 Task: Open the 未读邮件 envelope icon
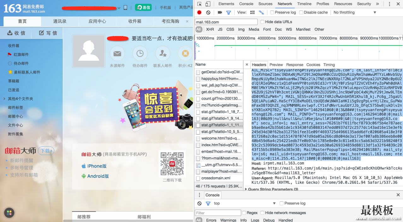(x=117, y=54)
